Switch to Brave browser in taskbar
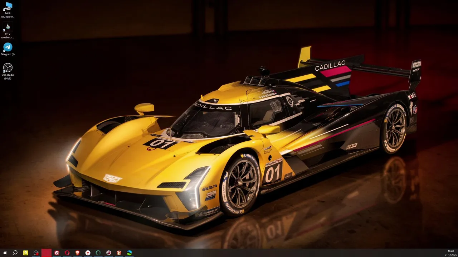 pyautogui.click(x=78, y=253)
